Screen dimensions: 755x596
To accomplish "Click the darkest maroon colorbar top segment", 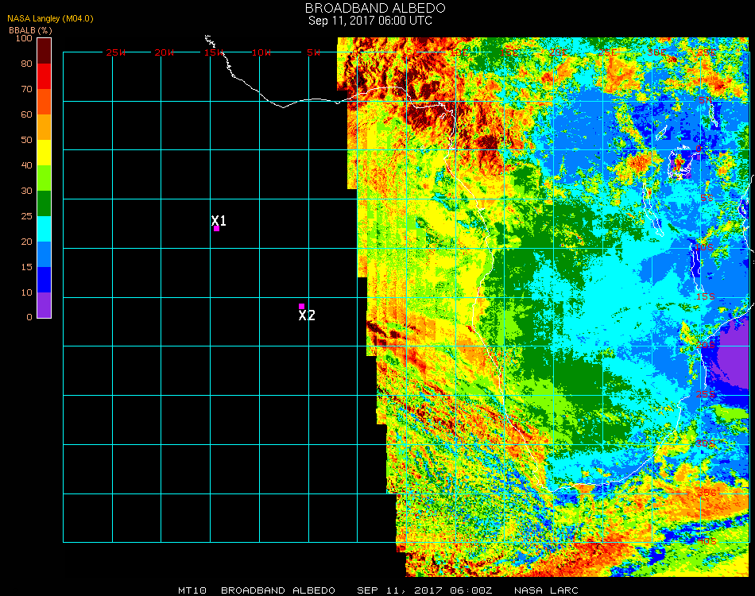I will click(44, 50).
